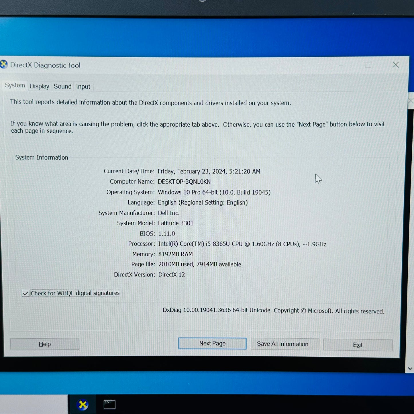
Task: Select the System tab
Action: point(15,85)
